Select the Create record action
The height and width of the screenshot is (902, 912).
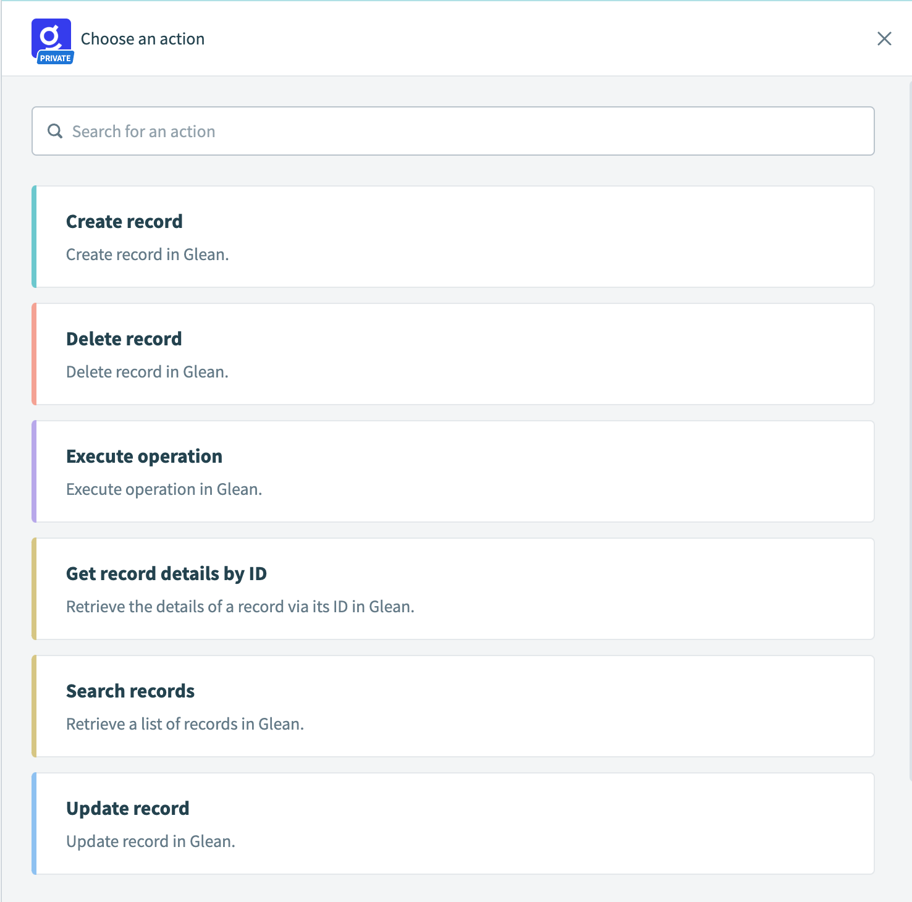pyautogui.click(x=454, y=237)
